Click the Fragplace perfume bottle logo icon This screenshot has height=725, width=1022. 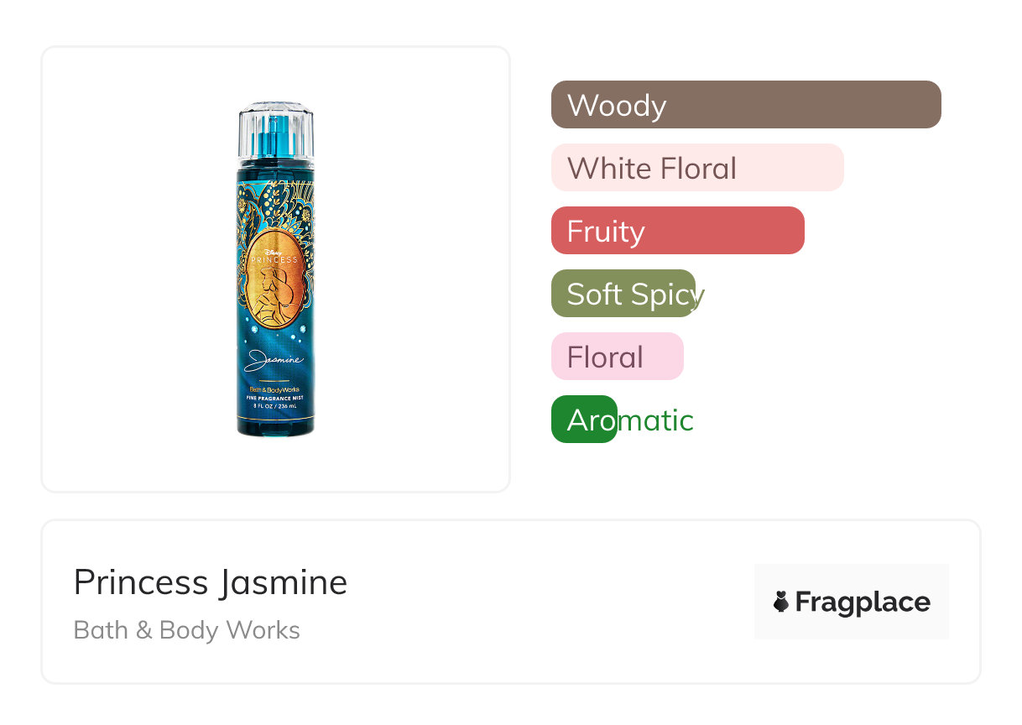coord(781,602)
